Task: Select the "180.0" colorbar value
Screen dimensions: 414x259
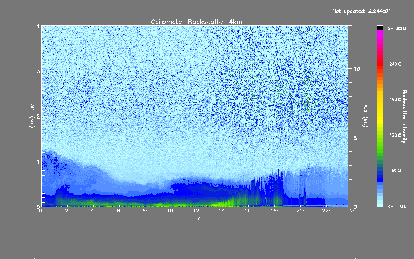Action: (x=395, y=99)
